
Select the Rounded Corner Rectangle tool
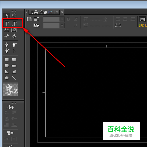coord(14,59)
